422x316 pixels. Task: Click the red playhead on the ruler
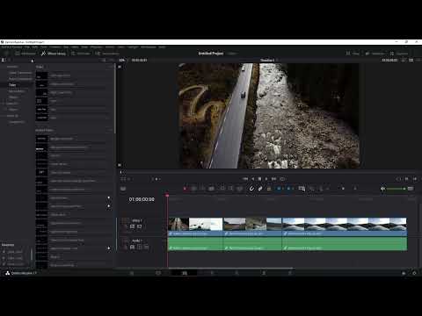tap(167, 195)
